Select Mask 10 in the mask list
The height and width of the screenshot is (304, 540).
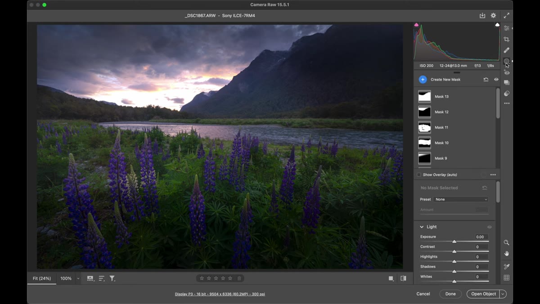coord(454,143)
